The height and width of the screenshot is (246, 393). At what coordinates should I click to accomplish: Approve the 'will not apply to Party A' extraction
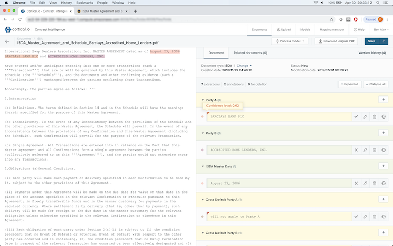click(x=356, y=217)
